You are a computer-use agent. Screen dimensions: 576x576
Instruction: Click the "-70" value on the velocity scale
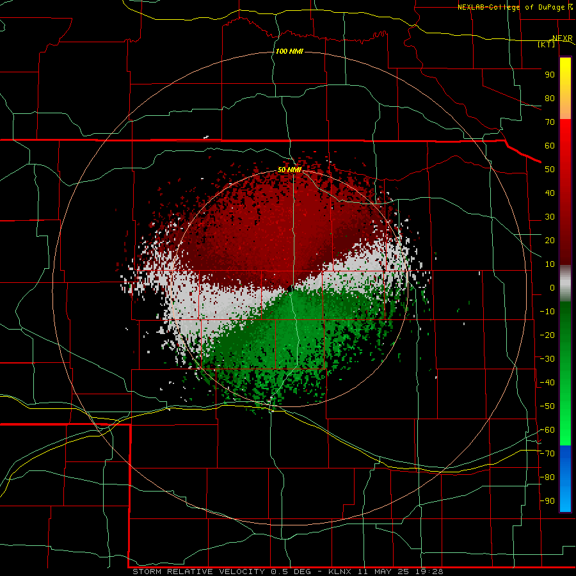coord(547,453)
